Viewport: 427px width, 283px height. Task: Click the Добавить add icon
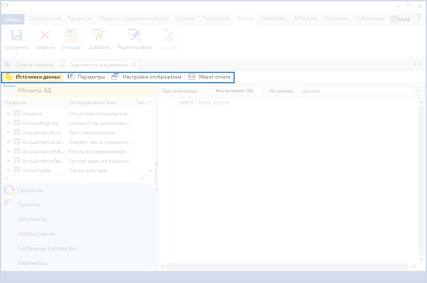click(x=99, y=36)
